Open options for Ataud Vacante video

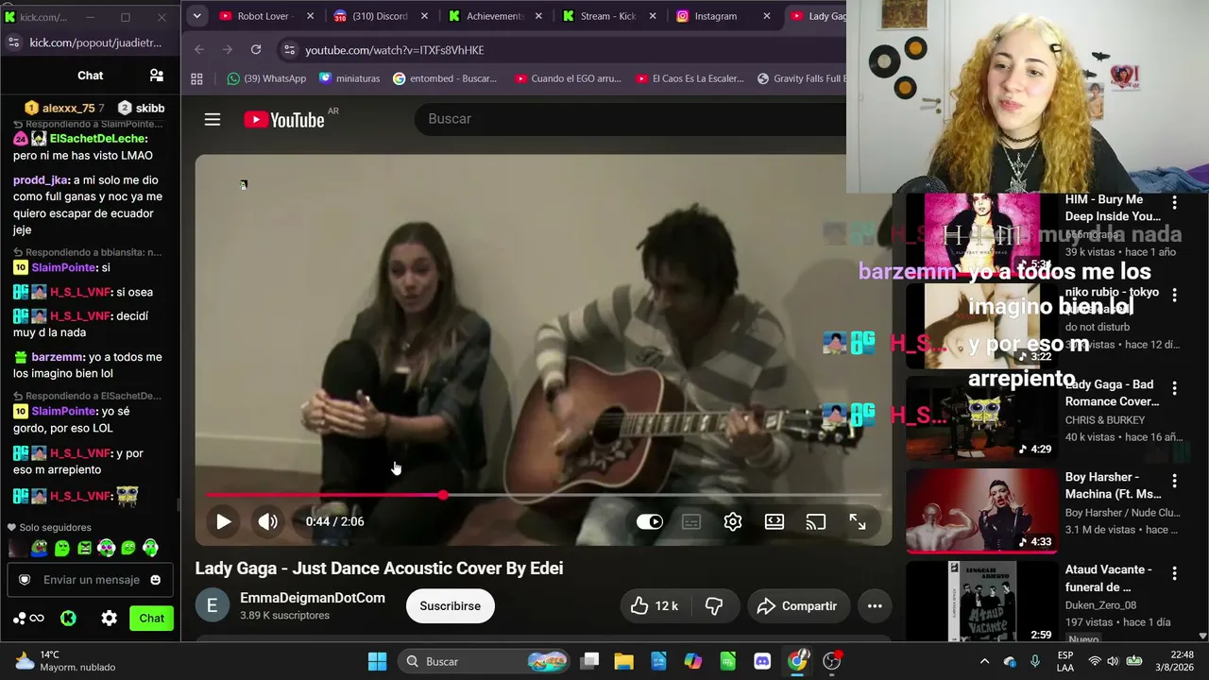(1175, 572)
